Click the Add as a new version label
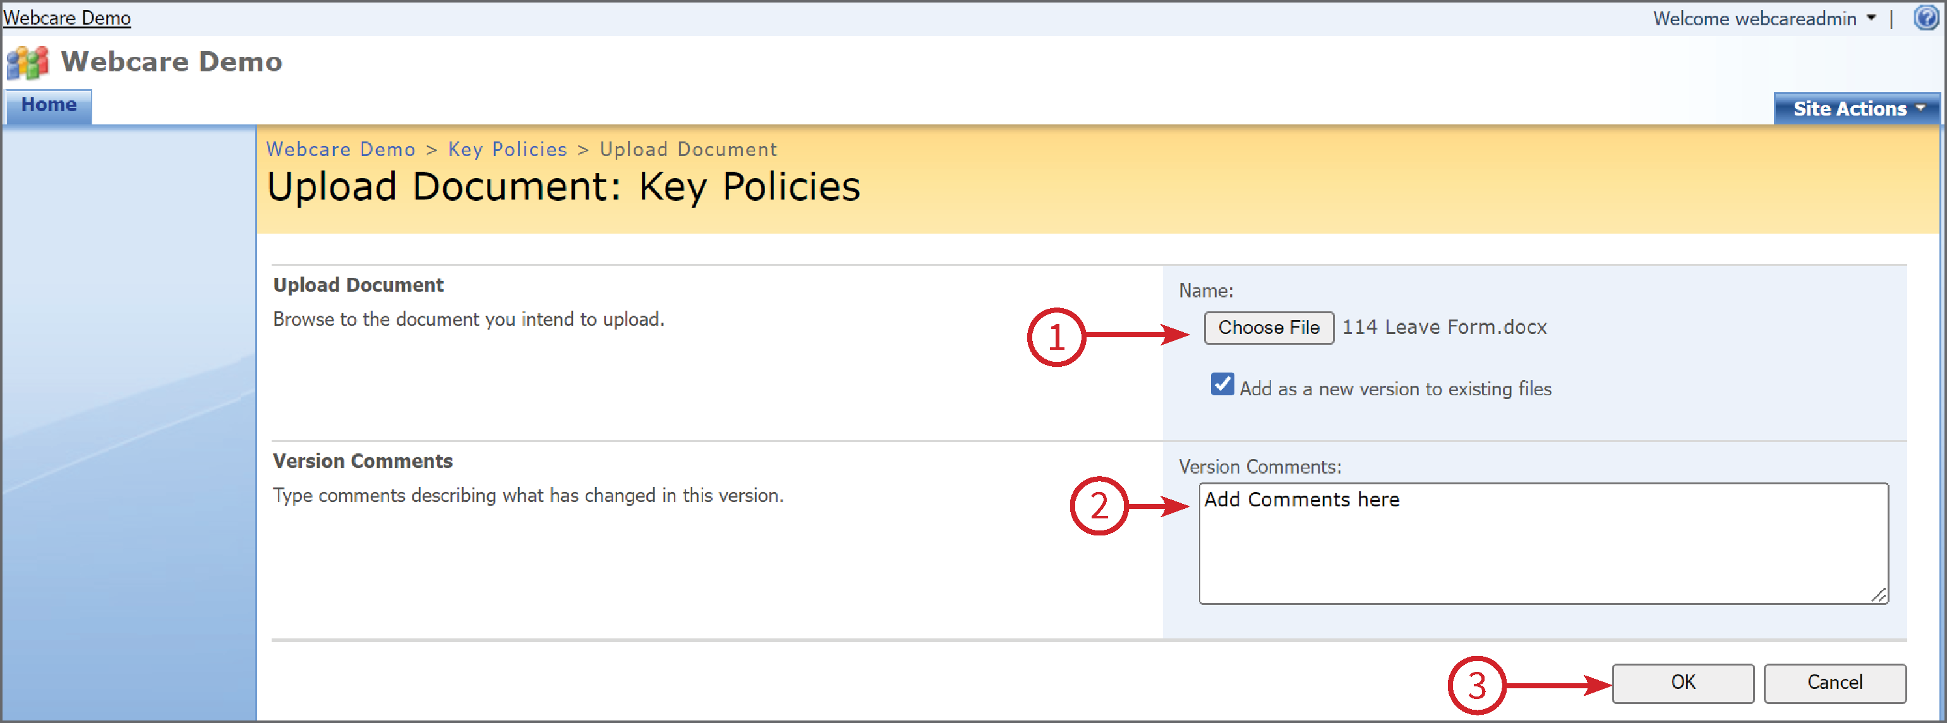The width and height of the screenshot is (1947, 723). (x=1395, y=389)
